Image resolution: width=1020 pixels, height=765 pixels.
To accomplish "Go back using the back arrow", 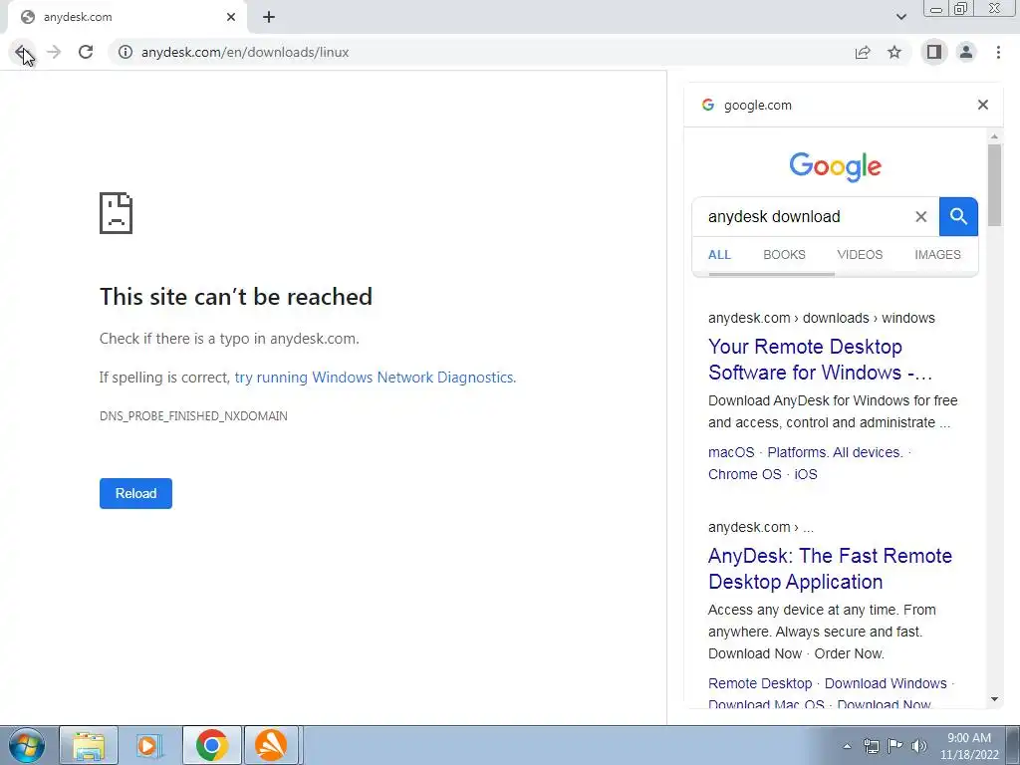I will pos(22,52).
